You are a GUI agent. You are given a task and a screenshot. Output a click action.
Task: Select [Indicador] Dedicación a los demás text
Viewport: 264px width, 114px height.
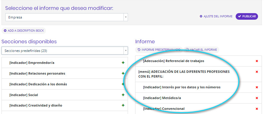click(x=38, y=84)
